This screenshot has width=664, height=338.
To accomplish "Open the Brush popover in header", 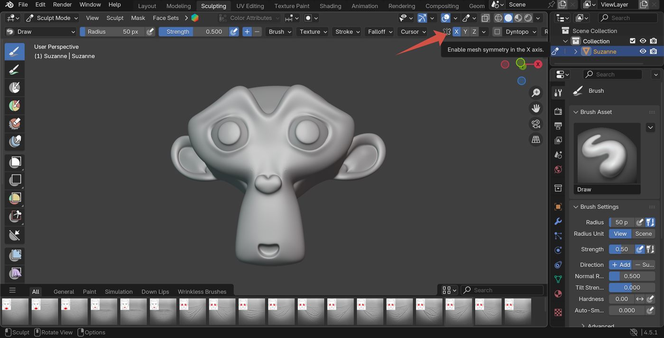I will 279,32.
